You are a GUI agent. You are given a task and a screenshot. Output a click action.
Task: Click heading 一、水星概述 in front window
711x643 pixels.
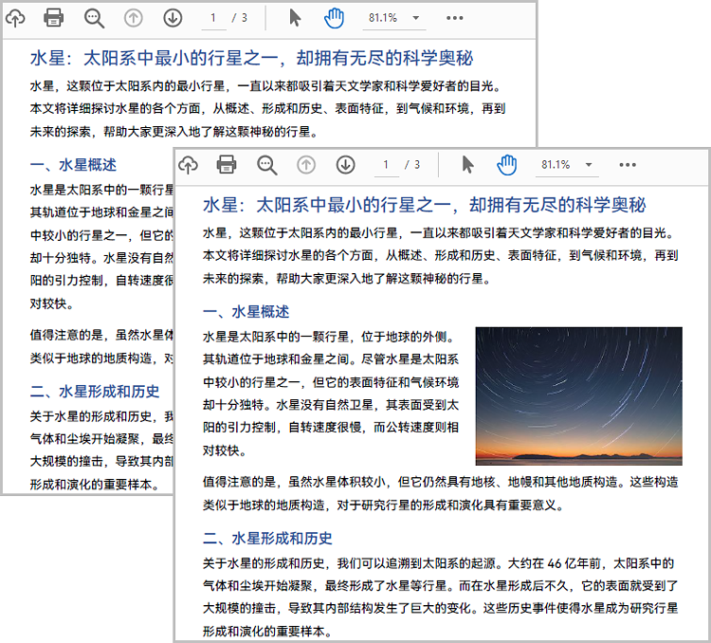click(246, 312)
